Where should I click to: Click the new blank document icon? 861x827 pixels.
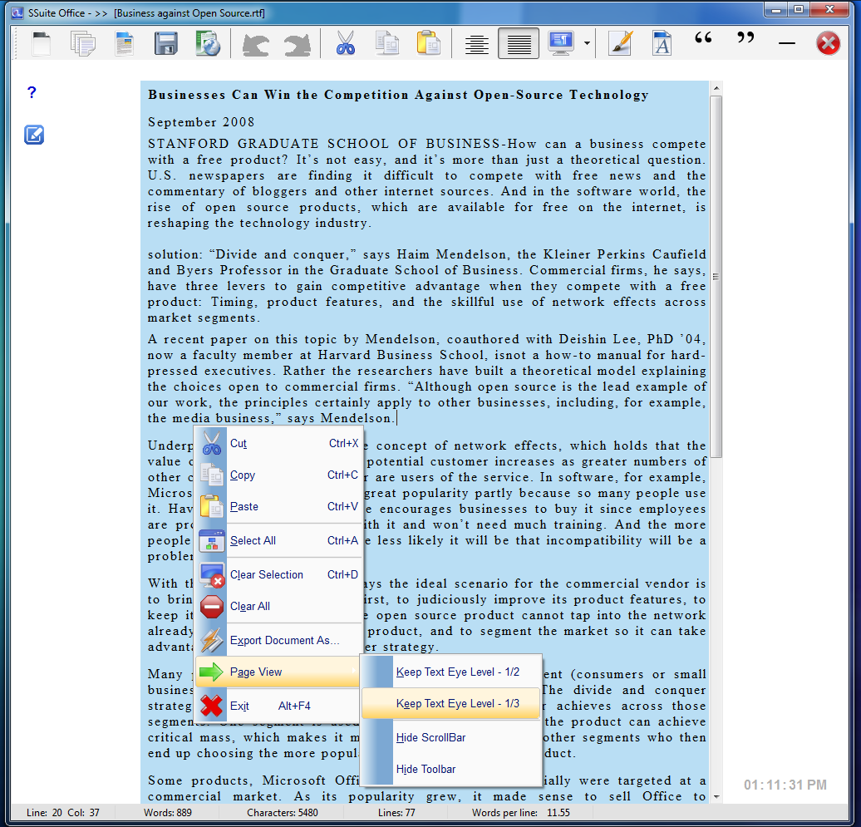point(42,43)
